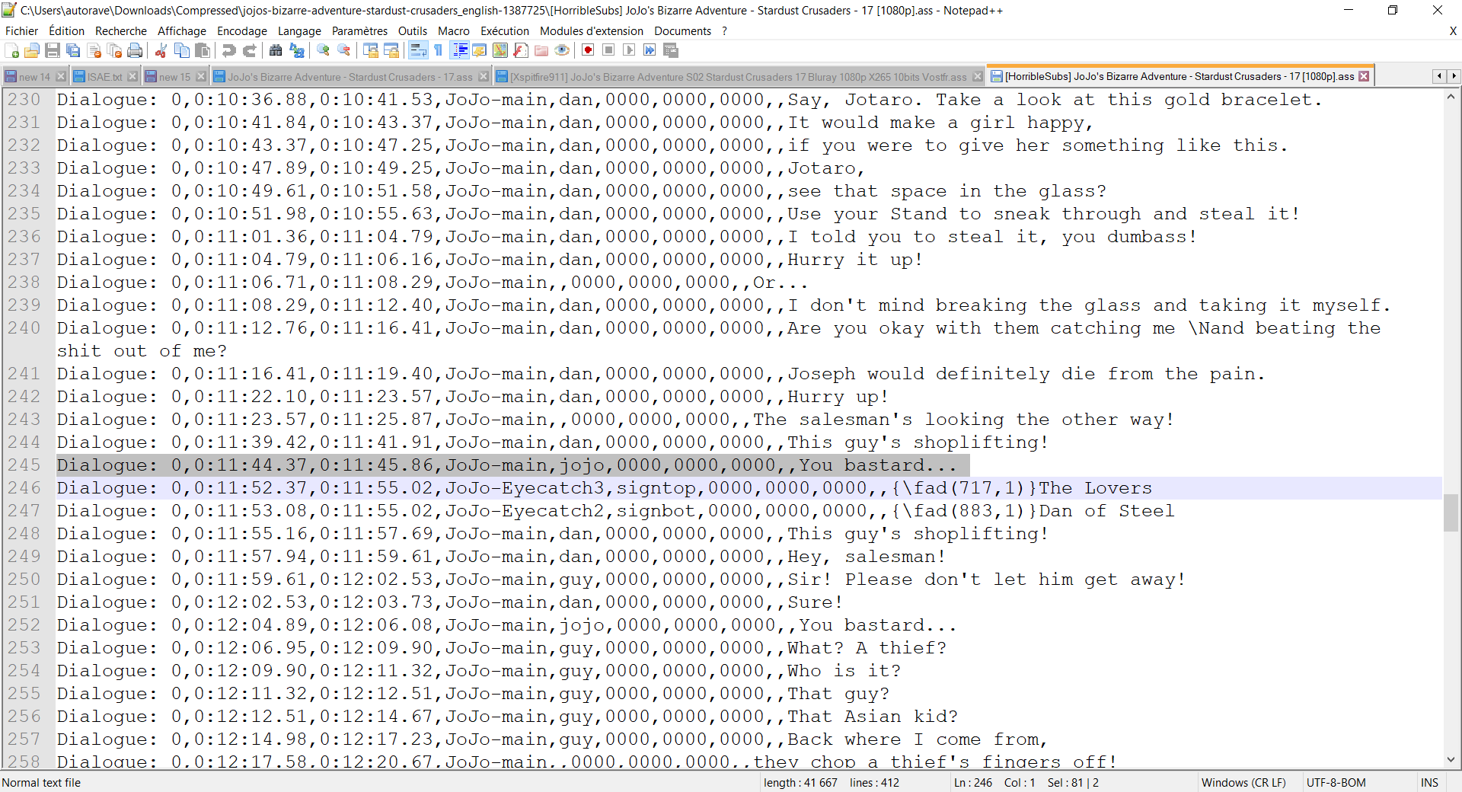Viewport: 1462px width, 792px height.
Task: Open the Édition menu
Action: coord(66,31)
